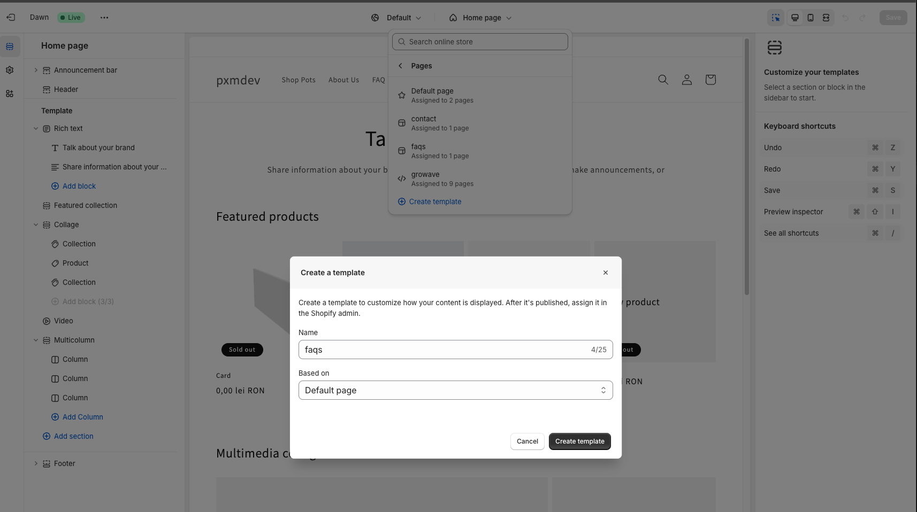Click the Video section icon
Image resolution: width=917 pixels, height=512 pixels.
pyautogui.click(x=47, y=321)
